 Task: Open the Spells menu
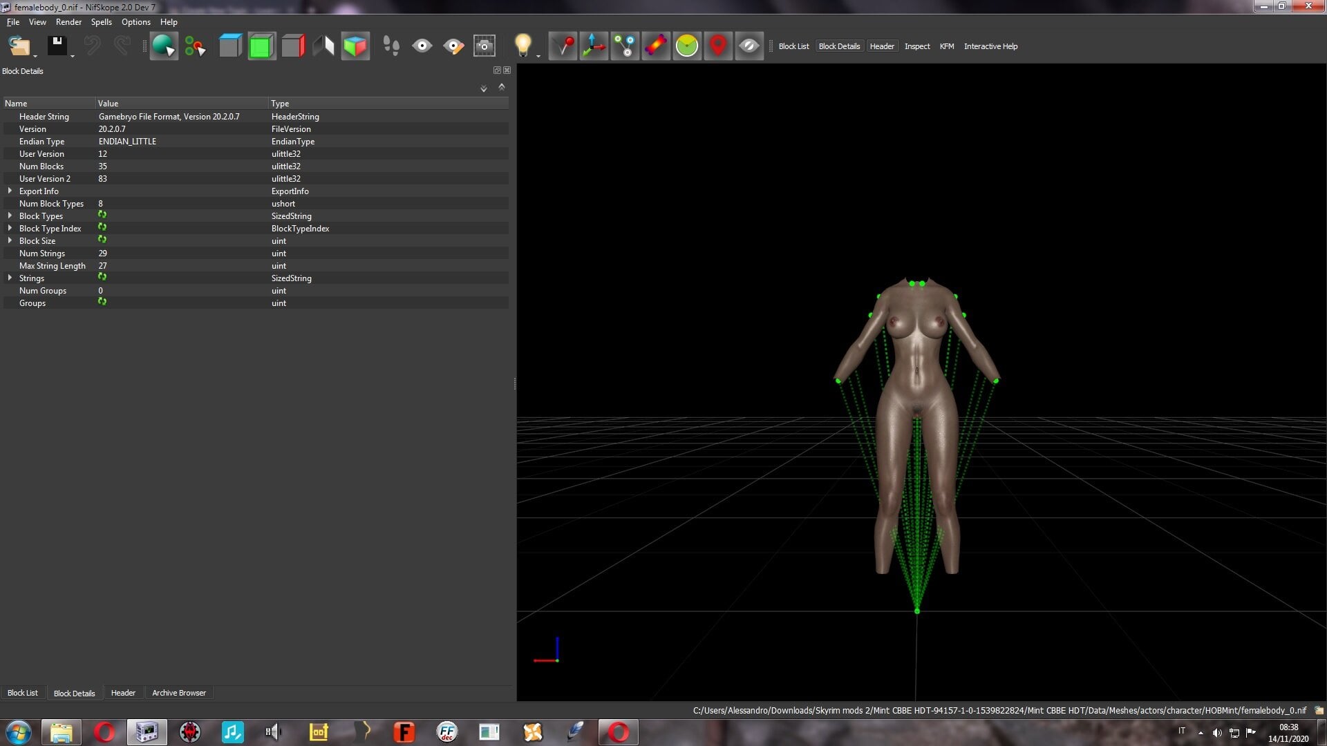(101, 22)
